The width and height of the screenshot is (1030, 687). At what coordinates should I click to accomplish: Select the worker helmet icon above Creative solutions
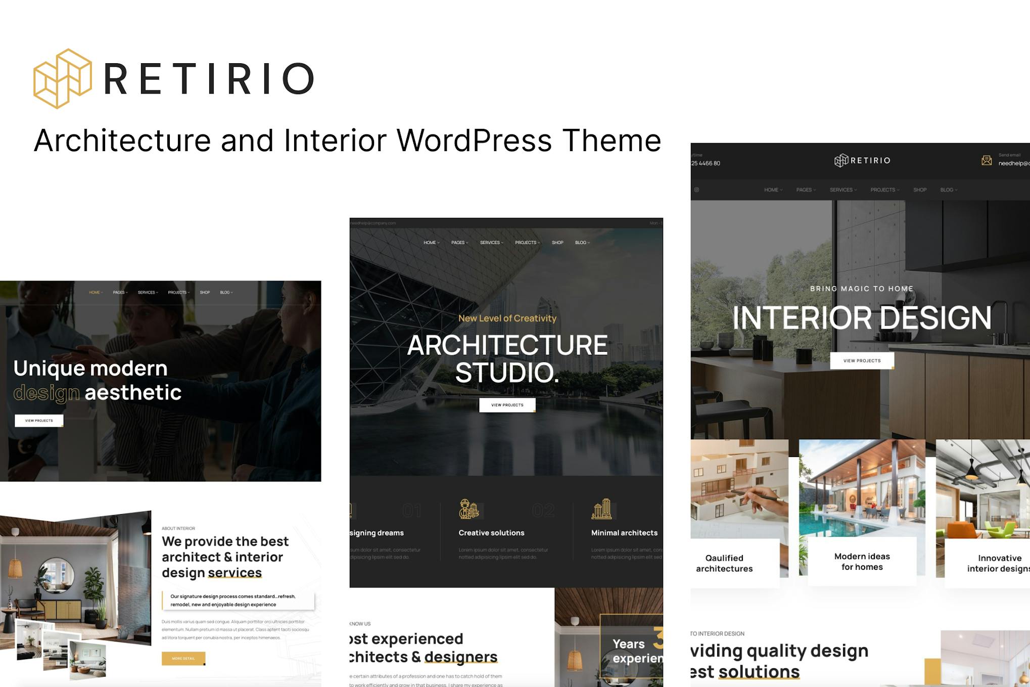click(470, 509)
